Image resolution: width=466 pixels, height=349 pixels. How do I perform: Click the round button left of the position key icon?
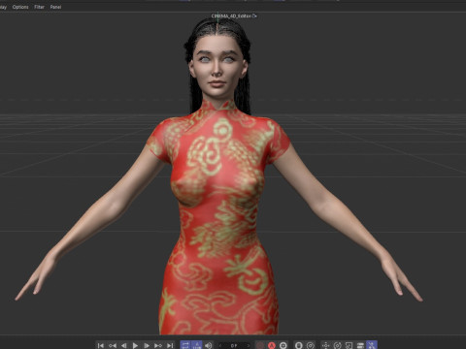coord(311,345)
